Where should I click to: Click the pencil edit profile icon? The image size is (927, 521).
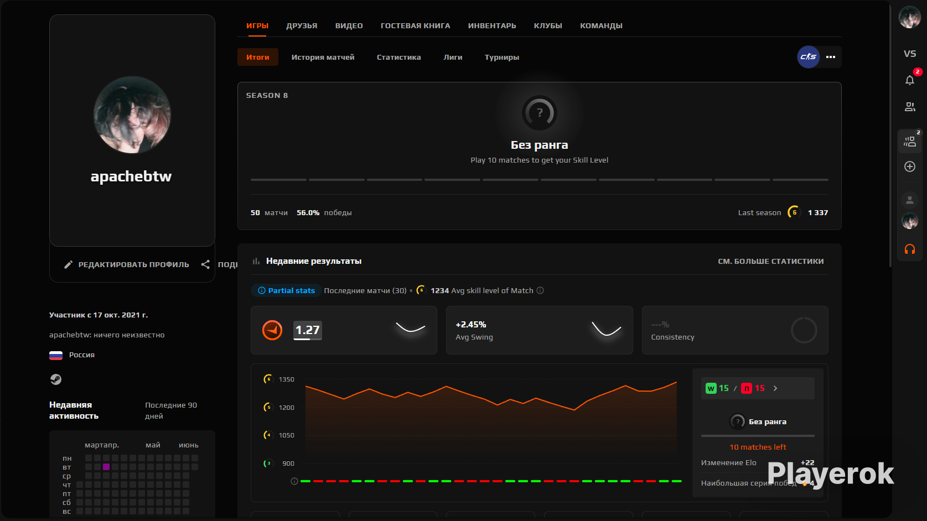point(69,264)
